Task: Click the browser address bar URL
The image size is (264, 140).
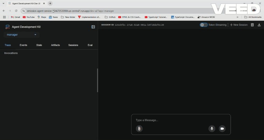Action: pos(70,11)
